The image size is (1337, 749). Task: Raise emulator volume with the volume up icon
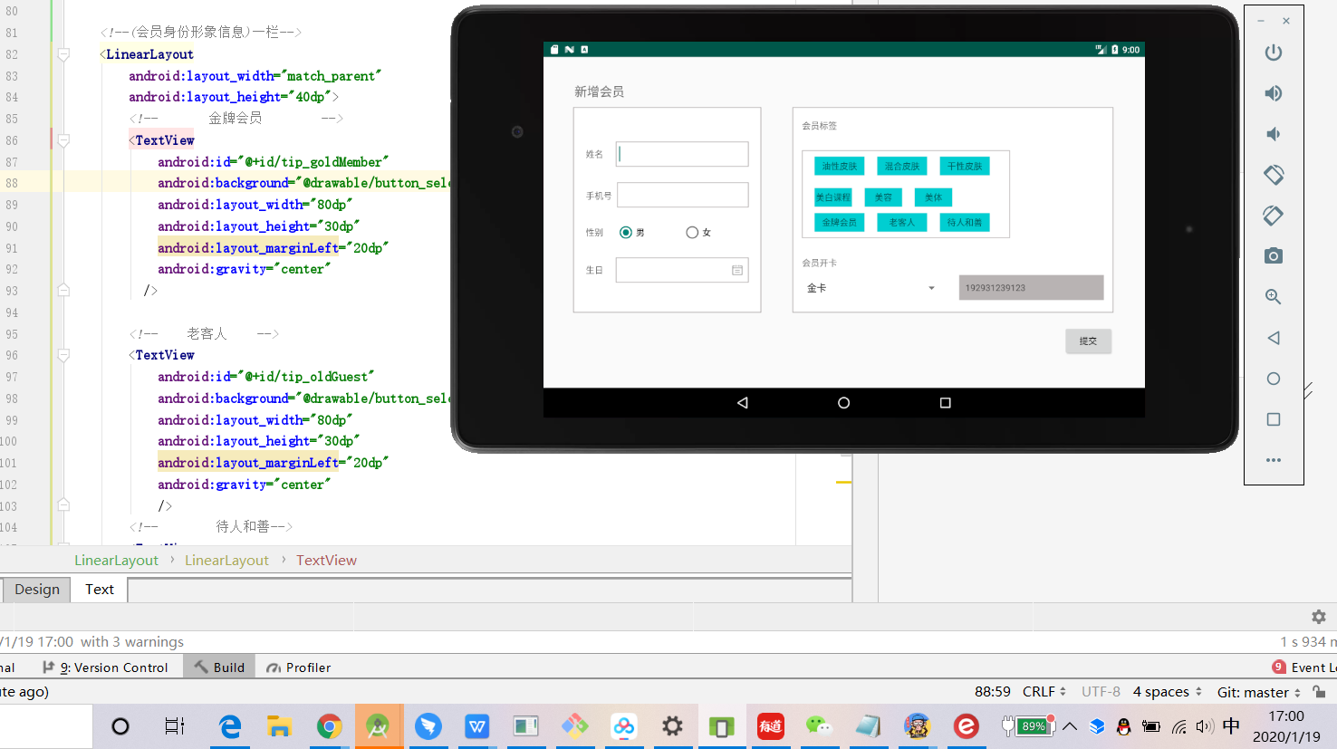1274,93
